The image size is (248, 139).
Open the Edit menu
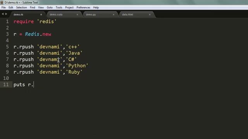pyautogui.click(x=11, y=8)
